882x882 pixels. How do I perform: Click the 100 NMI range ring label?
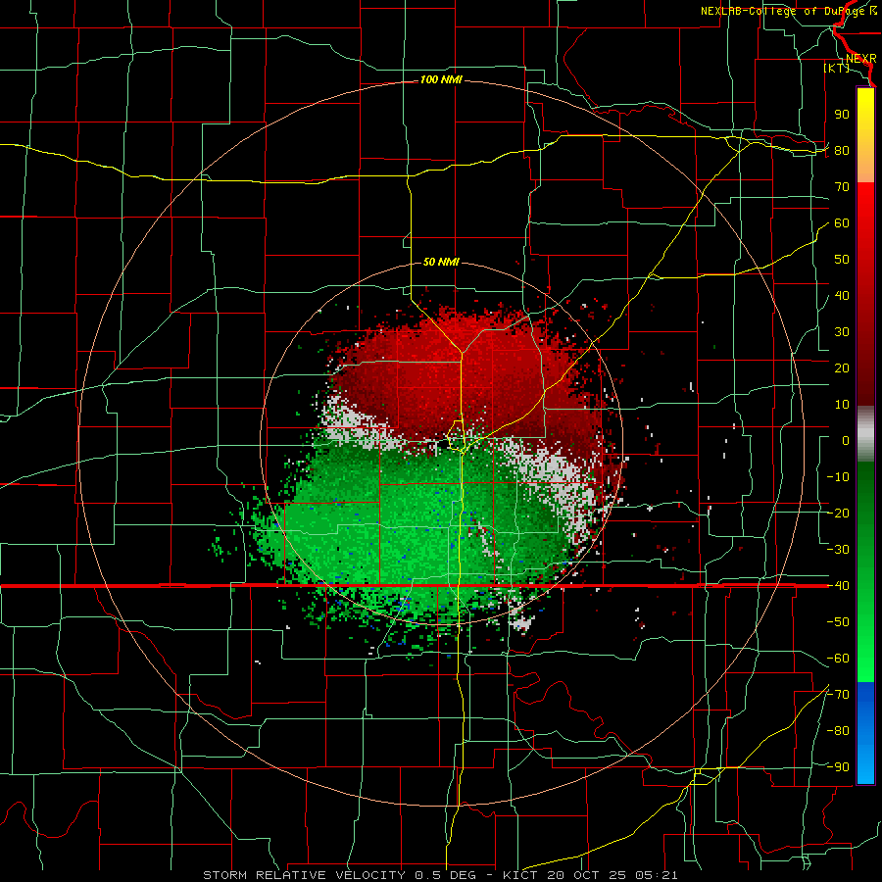point(441,80)
